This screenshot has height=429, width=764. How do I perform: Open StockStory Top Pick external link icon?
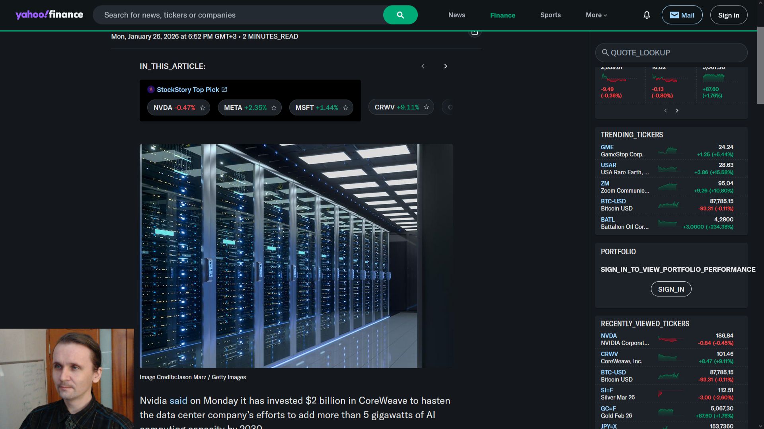(x=224, y=90)
